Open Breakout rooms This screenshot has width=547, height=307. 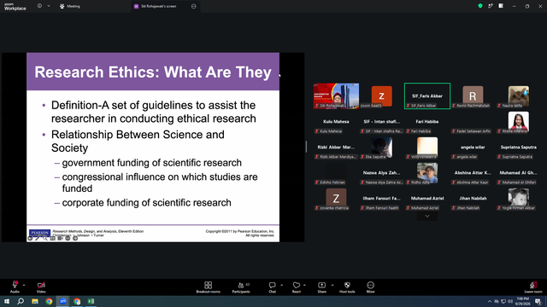coord(209,287)
